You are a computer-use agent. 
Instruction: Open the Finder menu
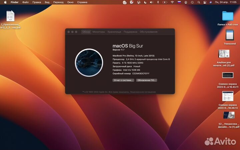(x=15, y=2)
